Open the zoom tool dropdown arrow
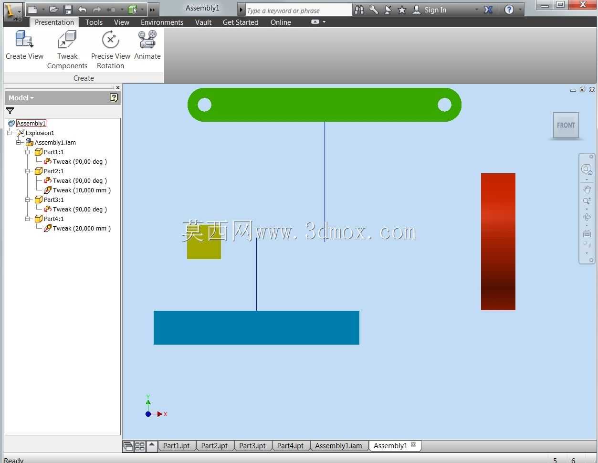Image resolution: width=598 pixels, height=463 pixels. (587, 209)
